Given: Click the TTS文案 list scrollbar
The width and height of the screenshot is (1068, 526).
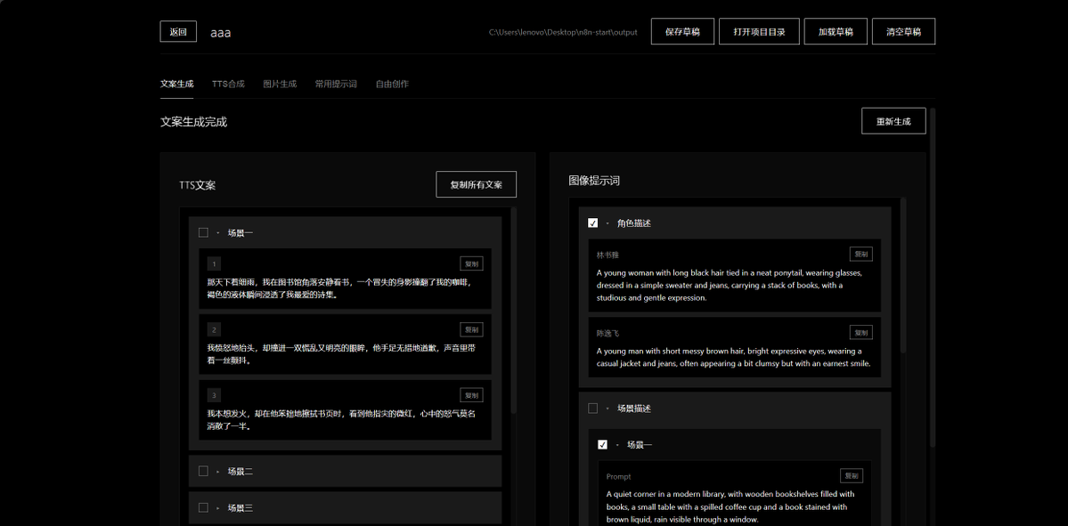Looking at the screenshot, I should coord(513,310).
